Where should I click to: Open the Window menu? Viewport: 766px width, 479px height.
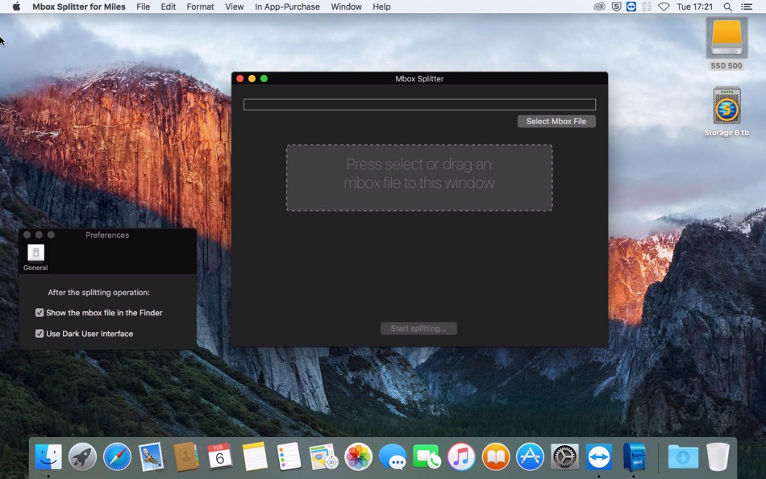[347, 6]
